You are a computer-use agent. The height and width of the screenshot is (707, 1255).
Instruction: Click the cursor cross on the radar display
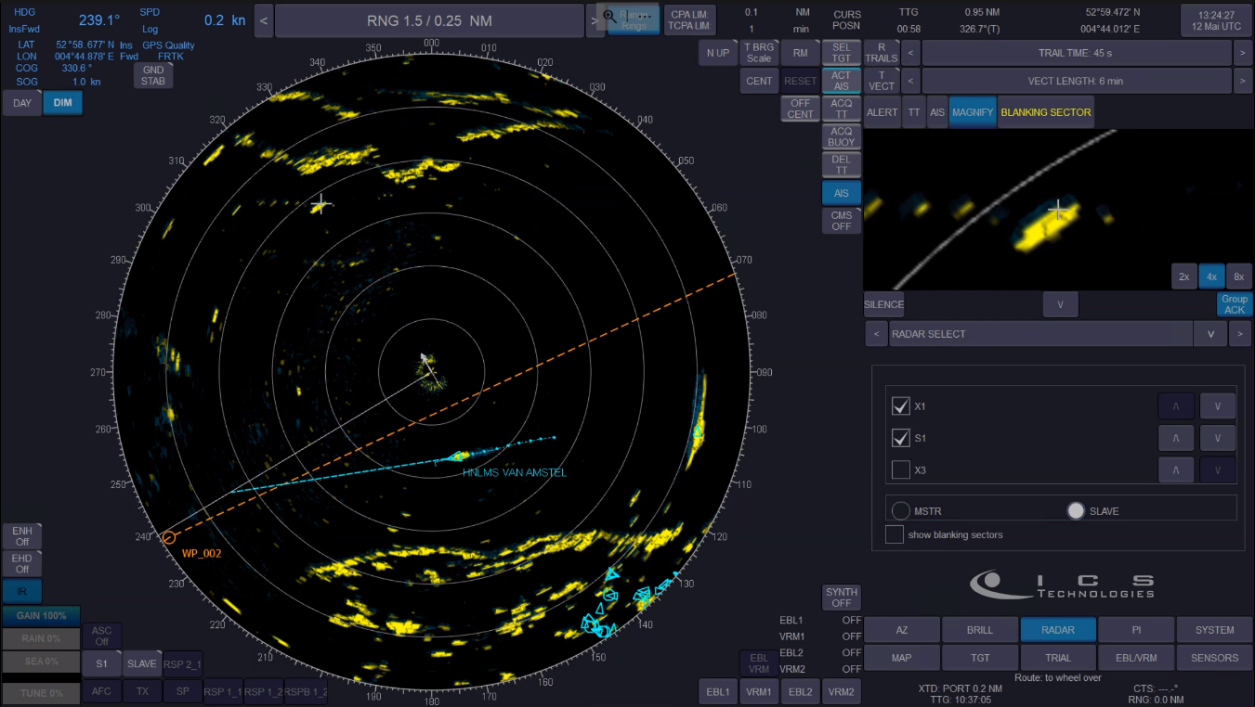pyautogui.click(x=320, y=203)
